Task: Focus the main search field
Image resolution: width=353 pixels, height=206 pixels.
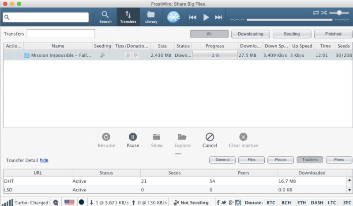Action: click(x=46, y=17)
